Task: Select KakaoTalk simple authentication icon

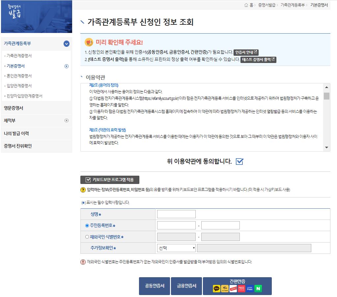Action: [x=216, y=288]
